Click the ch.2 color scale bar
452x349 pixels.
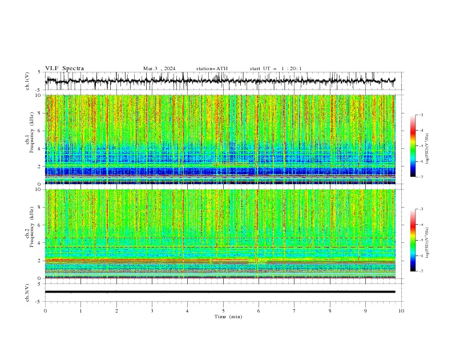click(x=413, y=240)
